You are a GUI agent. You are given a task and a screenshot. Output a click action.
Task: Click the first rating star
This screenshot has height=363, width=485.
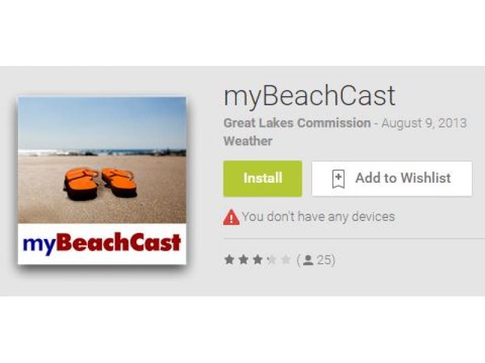click(229, 260)
